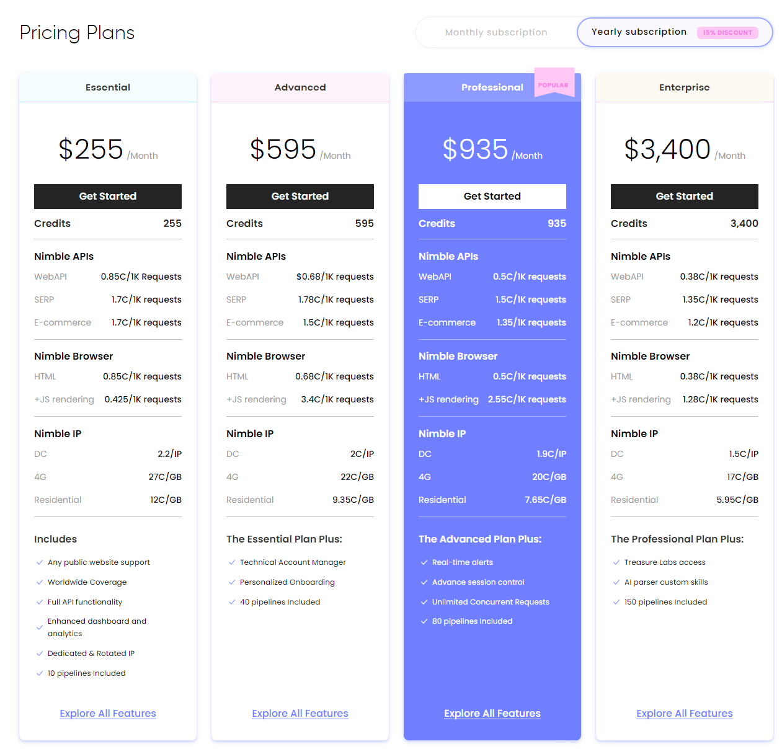This screenshot has width=782, height=749.
Task: Click checkmark next to Treasure Labs access
Action: click(x=616, y=562)
